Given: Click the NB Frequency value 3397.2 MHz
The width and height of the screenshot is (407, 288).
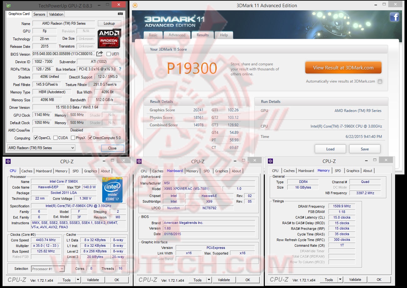Looking at the screenshot, I should point(365,193).
